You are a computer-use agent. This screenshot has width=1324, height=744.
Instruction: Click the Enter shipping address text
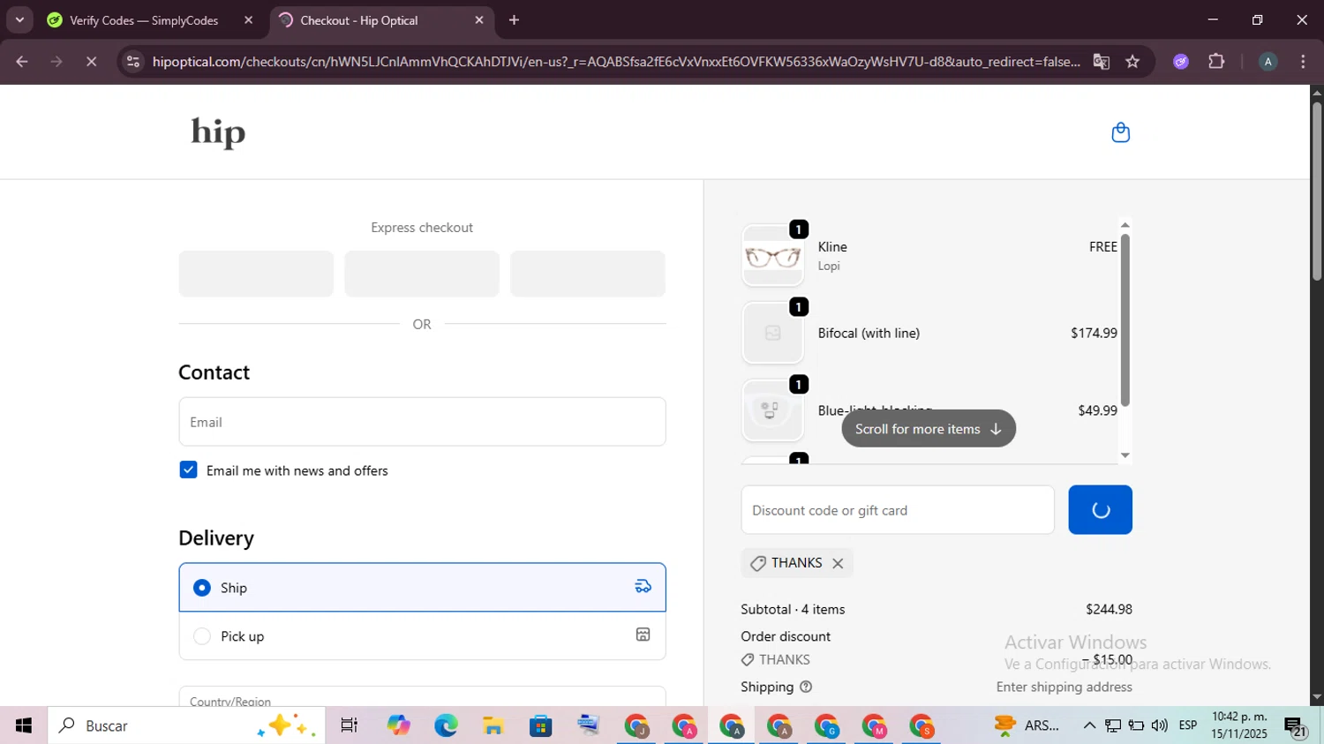click(x=1064, y=687)
